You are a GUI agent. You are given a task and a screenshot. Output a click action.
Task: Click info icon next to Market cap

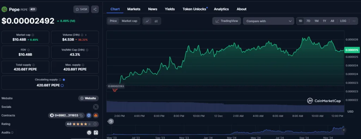point(33,35)
